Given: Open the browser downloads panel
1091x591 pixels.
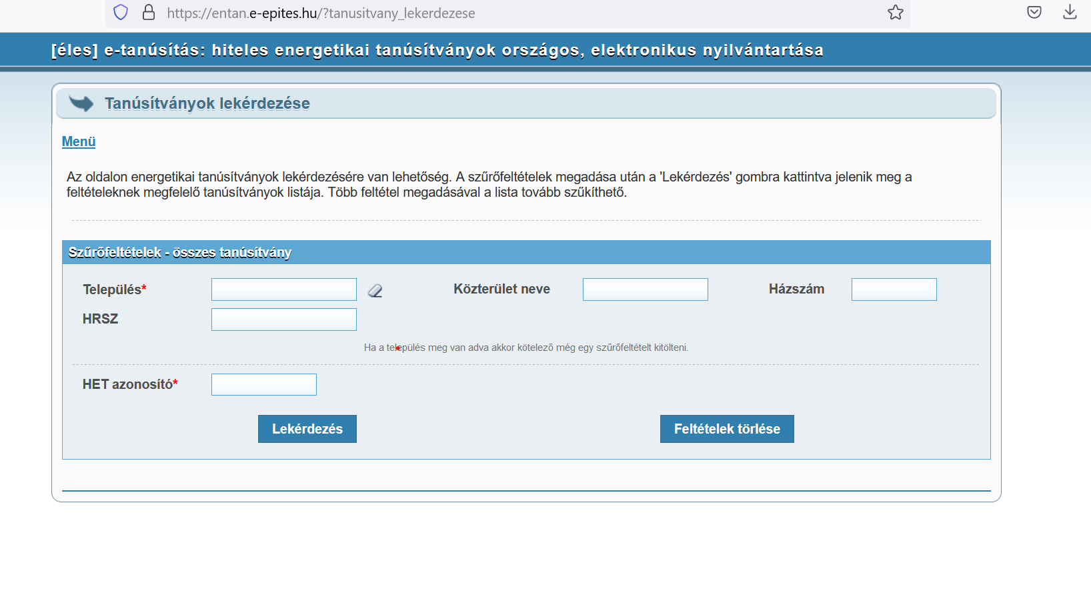Looking at the screenshot, I should pos(1070,13).
